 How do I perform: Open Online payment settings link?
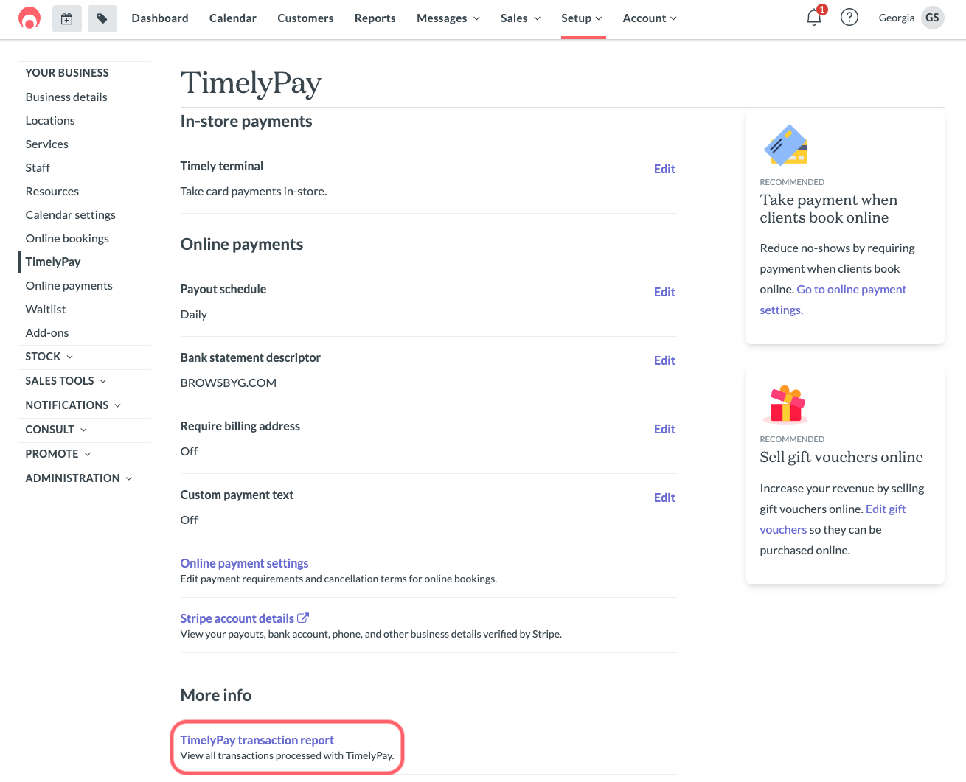(x=245, y=563)
